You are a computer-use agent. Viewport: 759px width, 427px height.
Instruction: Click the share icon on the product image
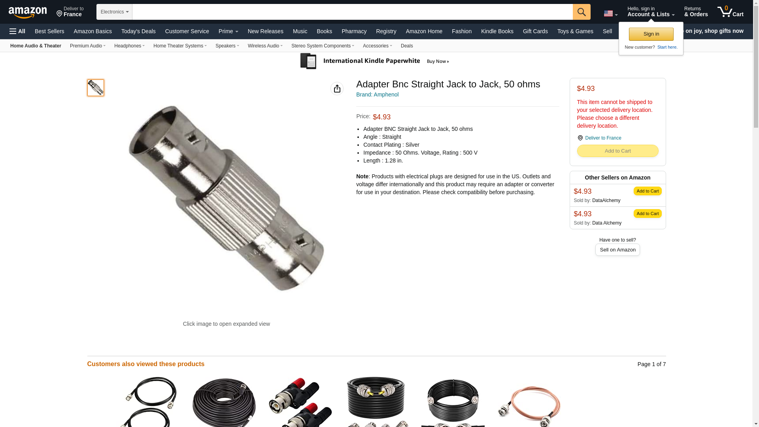click(x=337, y=89)
